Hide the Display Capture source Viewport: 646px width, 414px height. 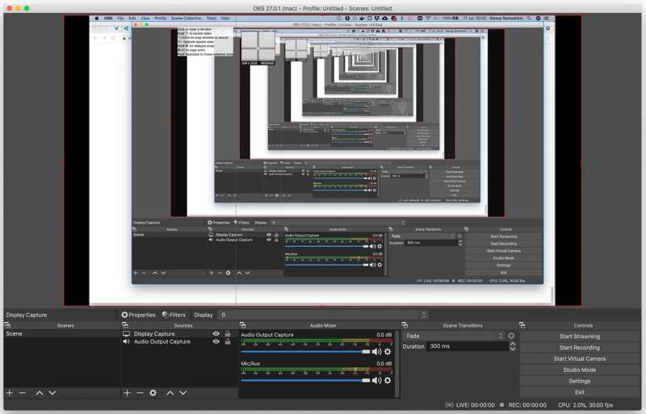216,333
